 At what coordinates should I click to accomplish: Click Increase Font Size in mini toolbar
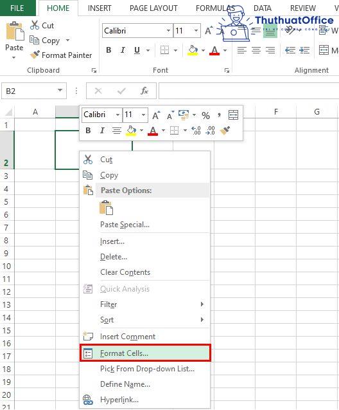(156, 115)
